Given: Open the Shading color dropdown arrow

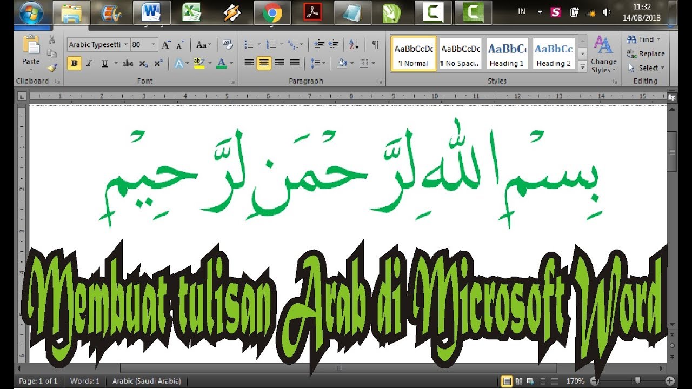Looking at the screenshot, I should [x=352, y=63].
